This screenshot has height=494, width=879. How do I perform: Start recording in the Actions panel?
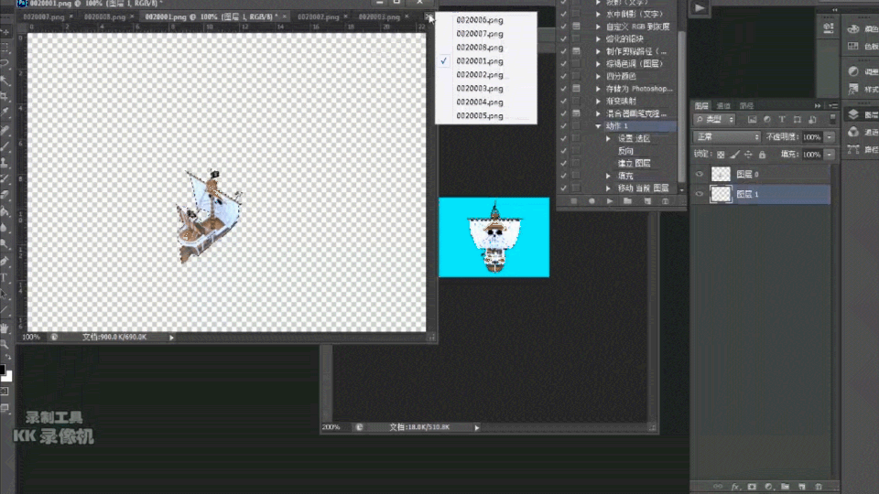[591, 201]
